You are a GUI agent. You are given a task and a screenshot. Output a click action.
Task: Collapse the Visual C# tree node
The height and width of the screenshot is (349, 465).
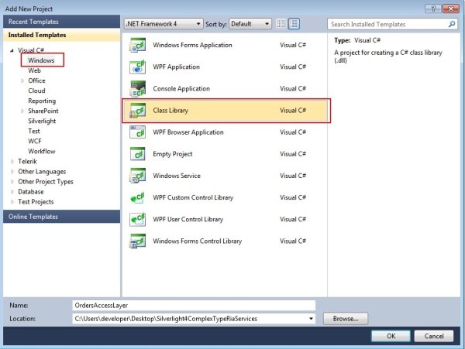[x=12, y=50]
